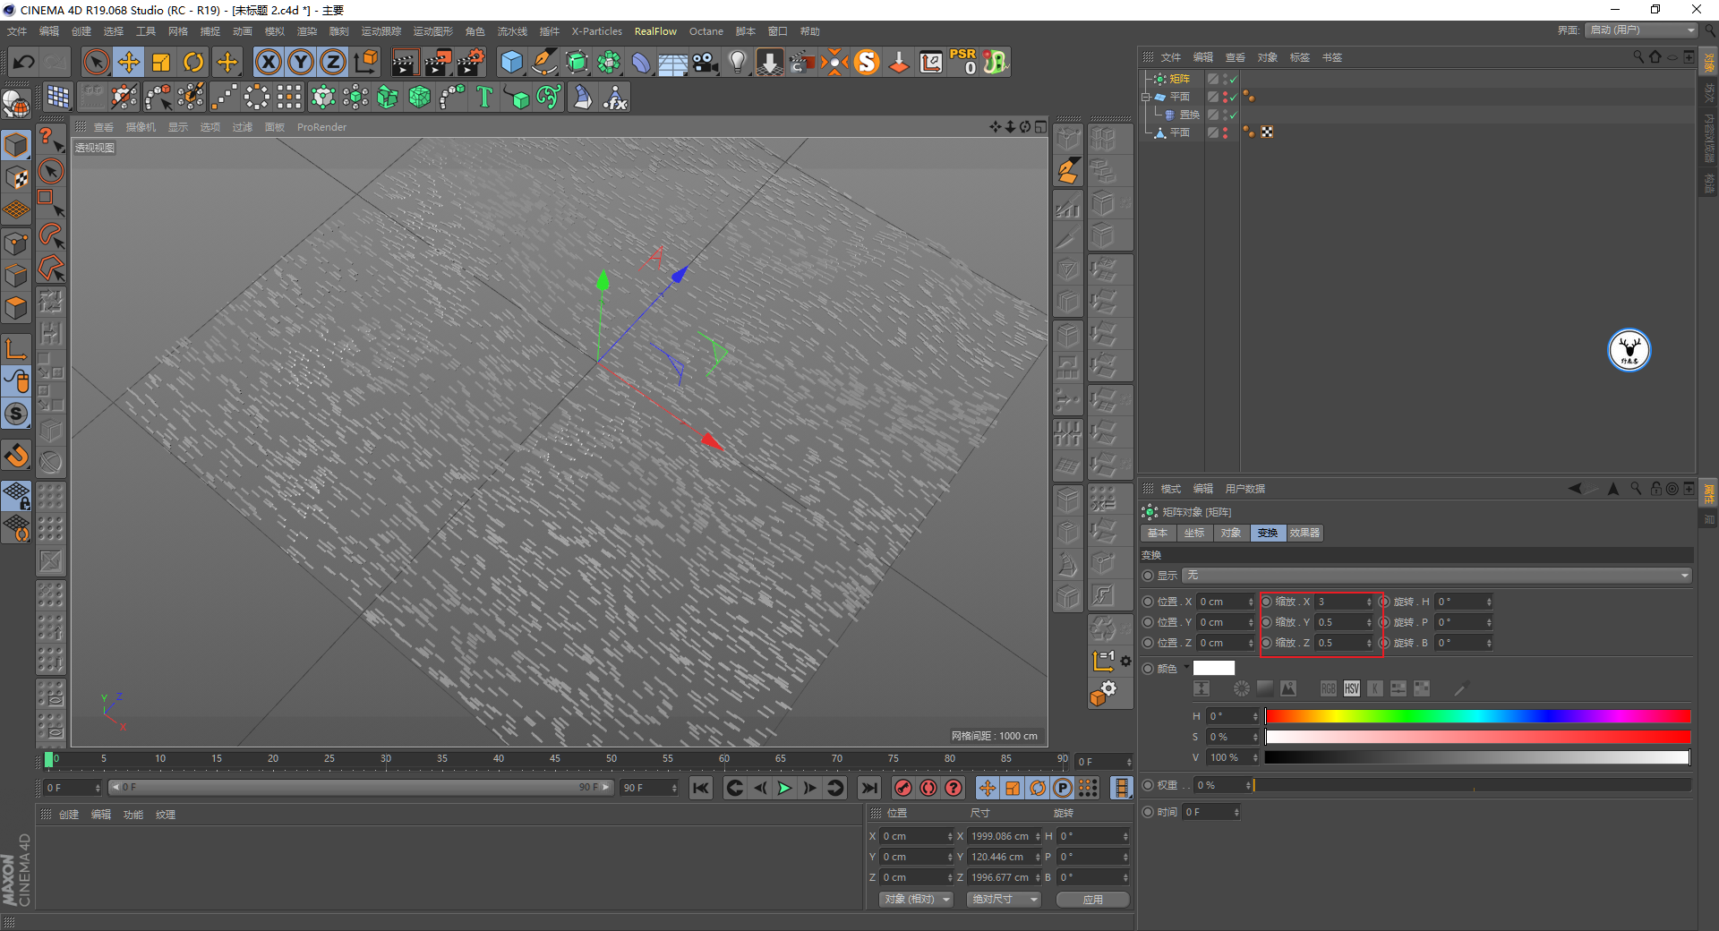Viewport: 1719px width, 931px height.
Task: Open the X-Particles menu
Action: point(596,31)
